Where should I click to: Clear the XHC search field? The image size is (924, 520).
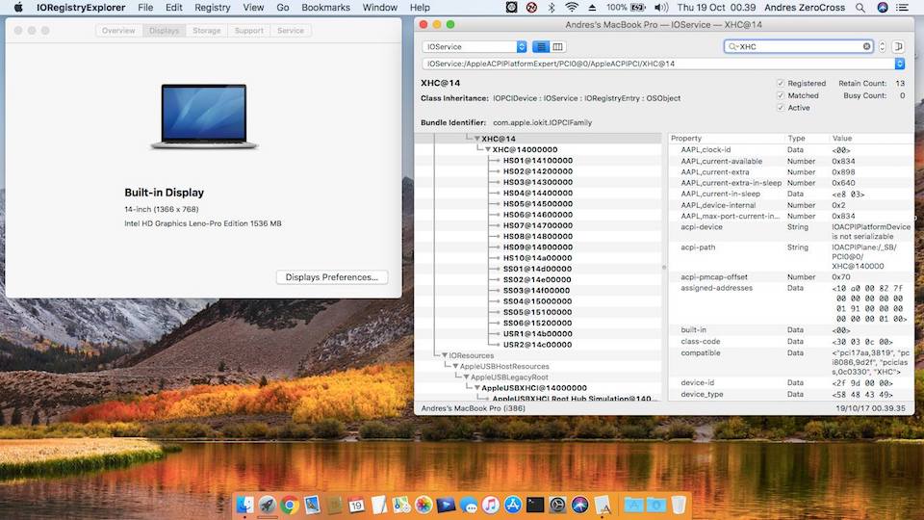(x=866, y=46)
